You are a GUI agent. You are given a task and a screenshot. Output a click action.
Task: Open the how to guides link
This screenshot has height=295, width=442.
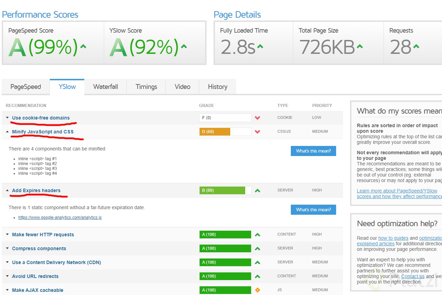[x=393, y=238]
